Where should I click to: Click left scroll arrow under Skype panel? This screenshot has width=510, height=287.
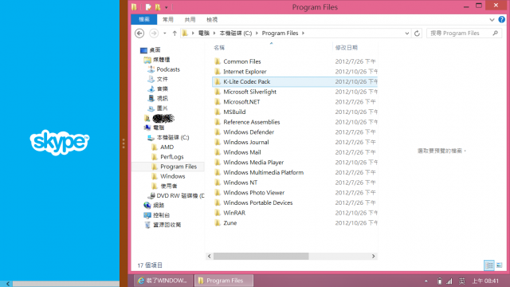8,284
